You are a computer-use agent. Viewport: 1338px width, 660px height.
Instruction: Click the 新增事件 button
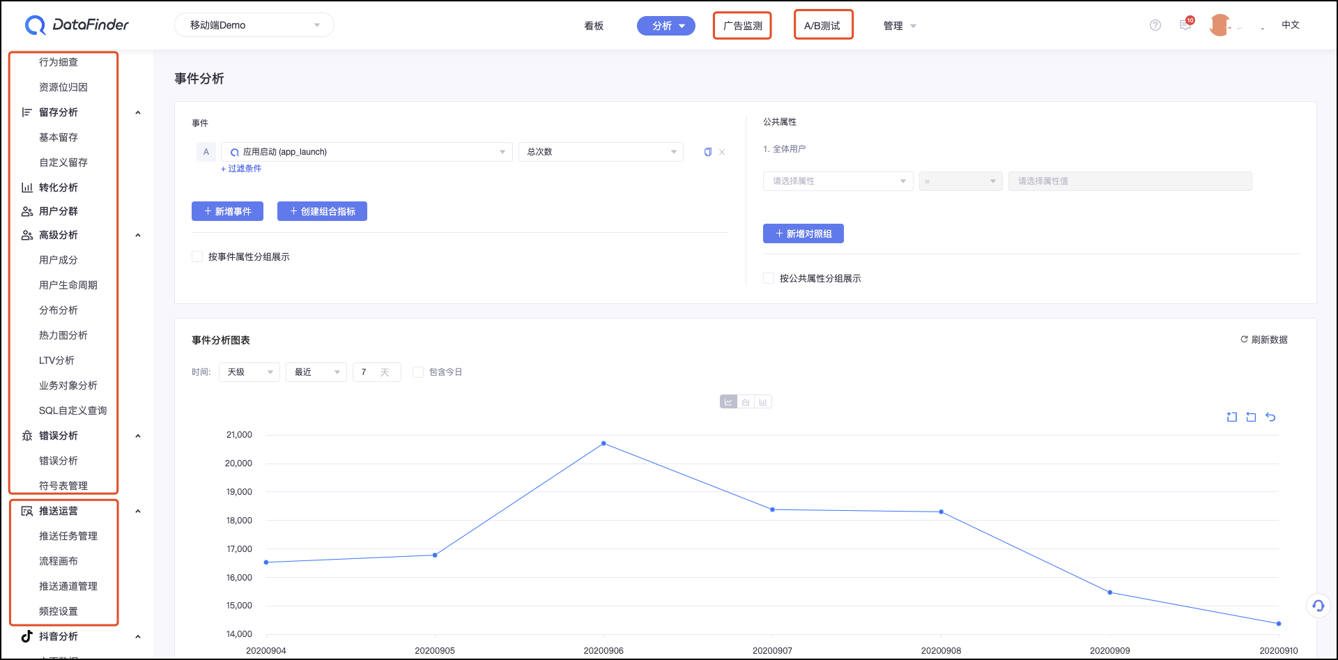coord(227,211)
